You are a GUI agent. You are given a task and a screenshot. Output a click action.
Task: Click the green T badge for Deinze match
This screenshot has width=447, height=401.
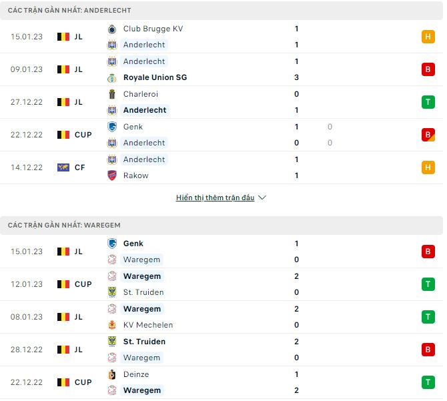click(x=428, y=382)
